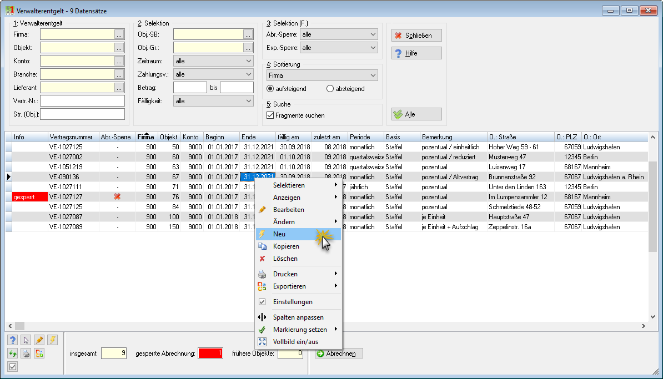This screenshot has width=663, height=379.
Task: Open the Zeitraum dropdown
Action: point(213,61)
